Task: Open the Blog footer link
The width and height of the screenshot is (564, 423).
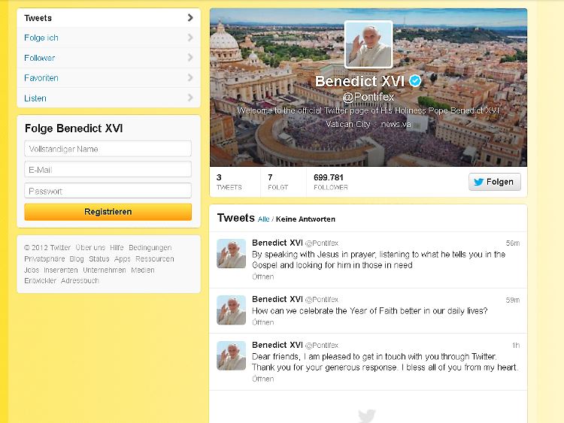Action: pyautogui.click(x=77, y=258)
